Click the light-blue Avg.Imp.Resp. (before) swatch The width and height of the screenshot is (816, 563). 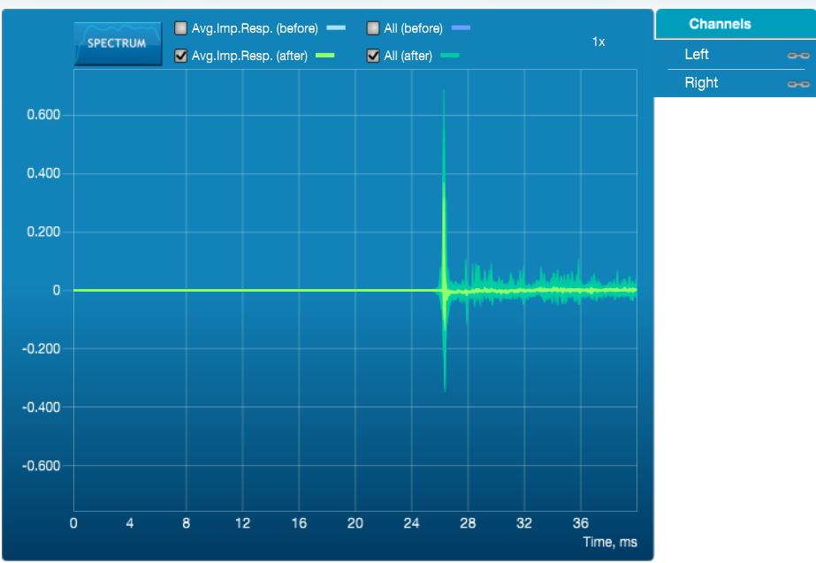[x=336, y=27]
